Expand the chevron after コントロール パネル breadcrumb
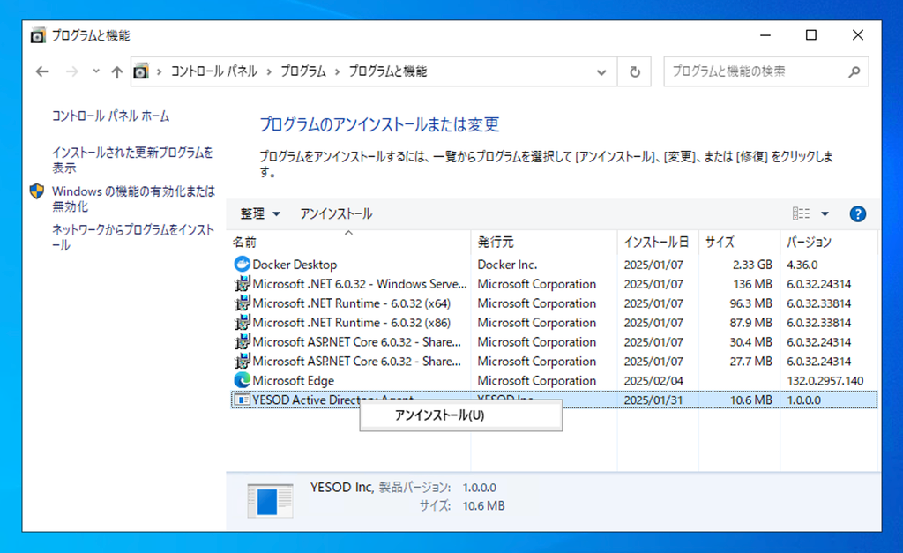The width and height of the screenshot is (903, 553). pyautogui.click(x=269, y=71)
